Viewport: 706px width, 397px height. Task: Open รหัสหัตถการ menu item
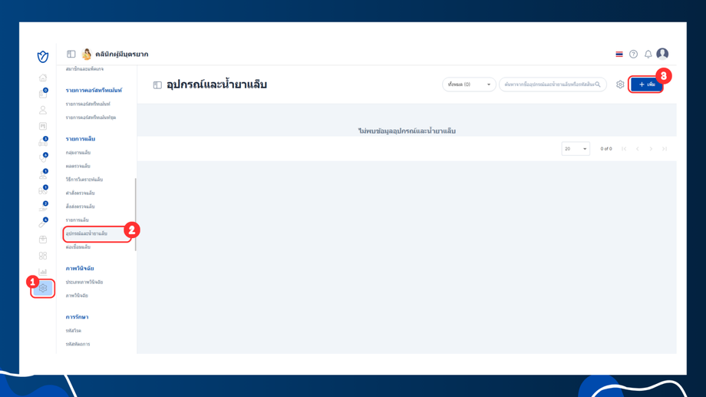pyautogui.click(x=78, y=344)
